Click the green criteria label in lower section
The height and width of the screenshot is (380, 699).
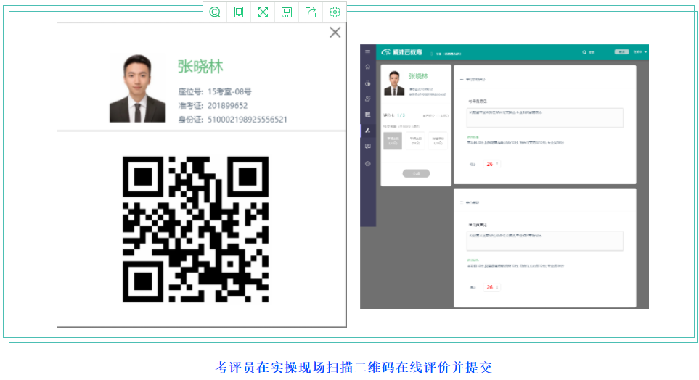tap(473, 260)
